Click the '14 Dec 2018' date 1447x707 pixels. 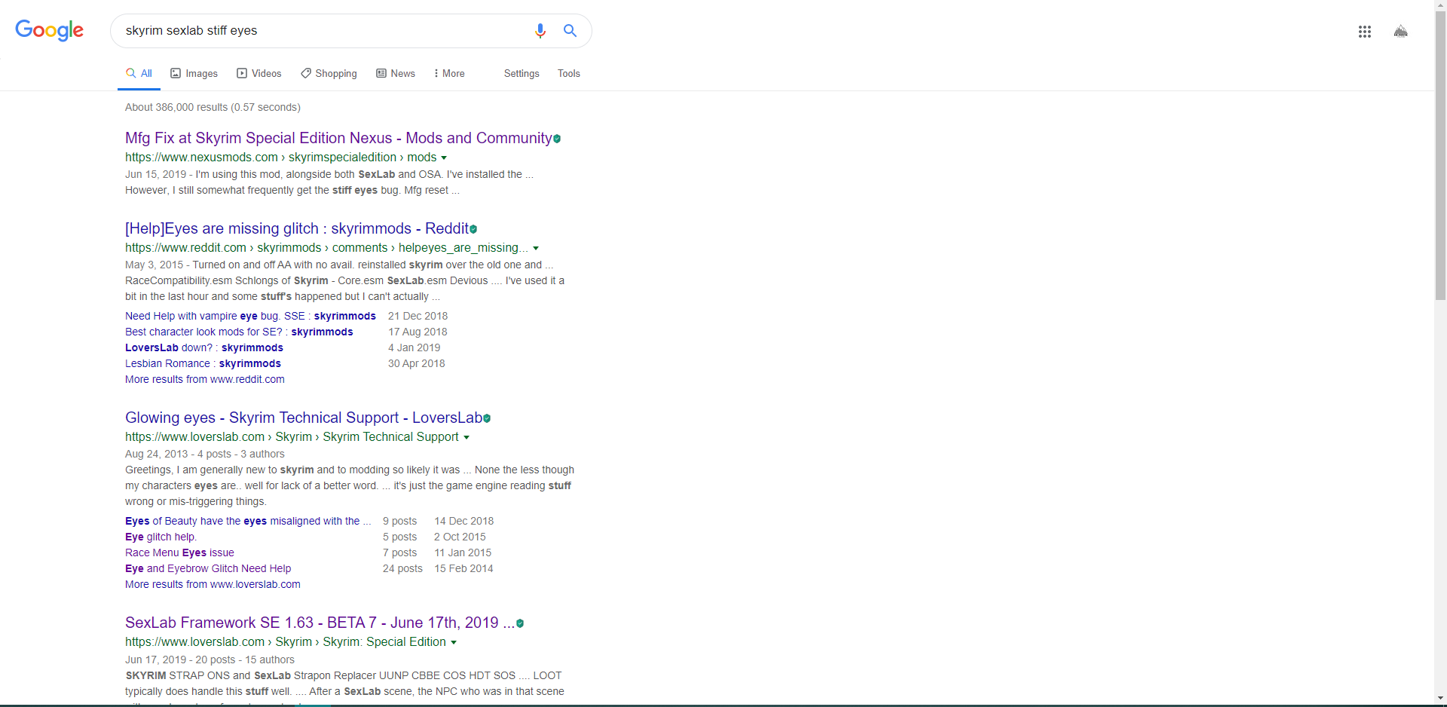coord(464,521)
